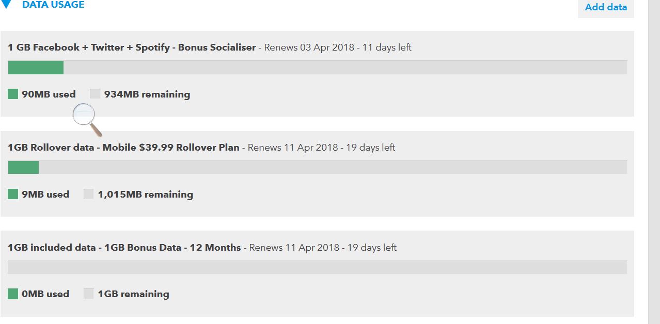This screenshot has height=324, width=660.
Task: Click green swatch beside 0MB used
Action: click(x=13, y=294)
